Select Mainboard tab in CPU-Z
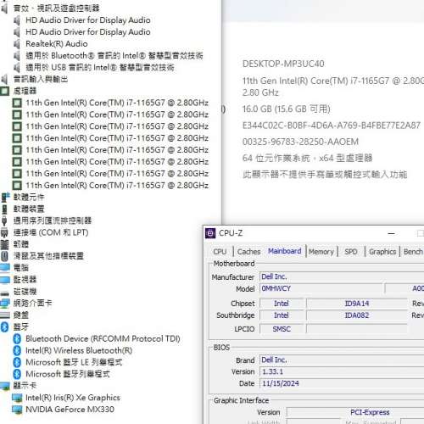Screen dimensions: 424x424 tap(285, 251)
